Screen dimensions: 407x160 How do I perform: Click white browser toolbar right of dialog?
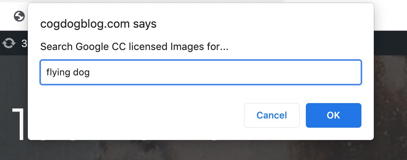pyautogui.click(x=390, y=16)
